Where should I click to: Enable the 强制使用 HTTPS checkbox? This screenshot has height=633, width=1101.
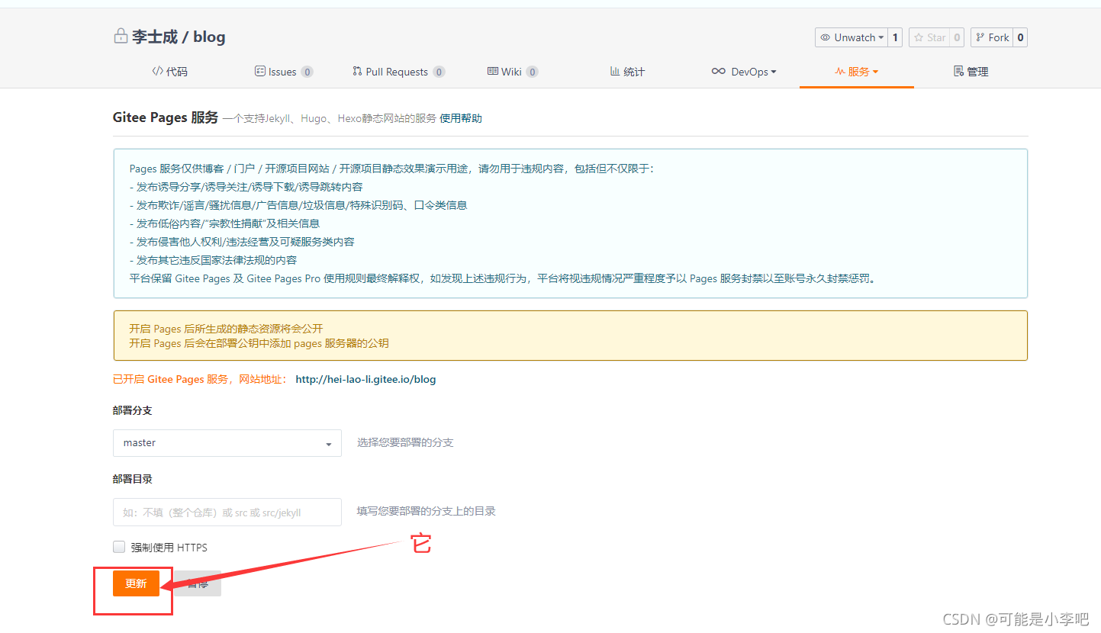point(119,547)
